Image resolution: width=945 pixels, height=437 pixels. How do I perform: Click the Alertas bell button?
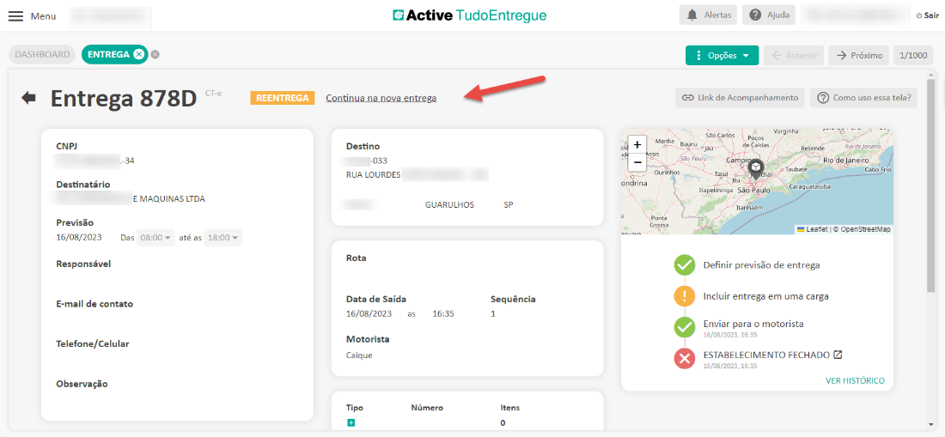[x=708, y=15]
